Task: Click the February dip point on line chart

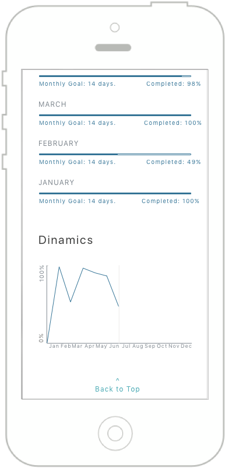Action: [71, 302]
